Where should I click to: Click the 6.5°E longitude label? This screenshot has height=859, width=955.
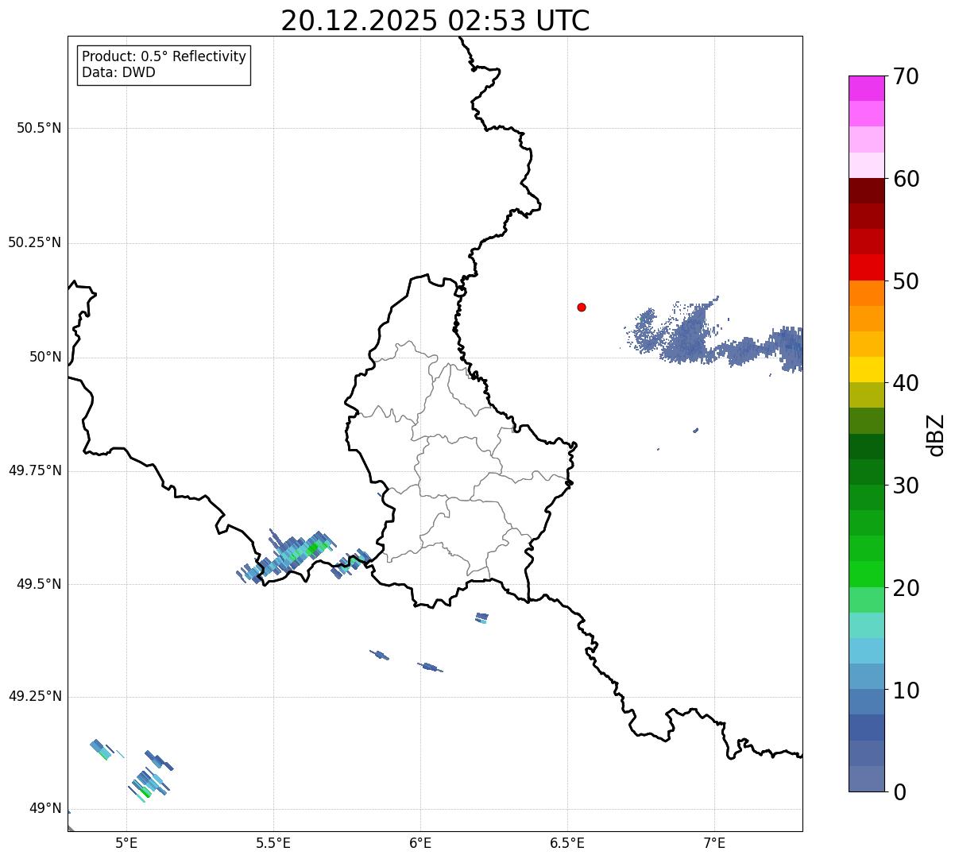pyautogui.click(x=567, y=843)
